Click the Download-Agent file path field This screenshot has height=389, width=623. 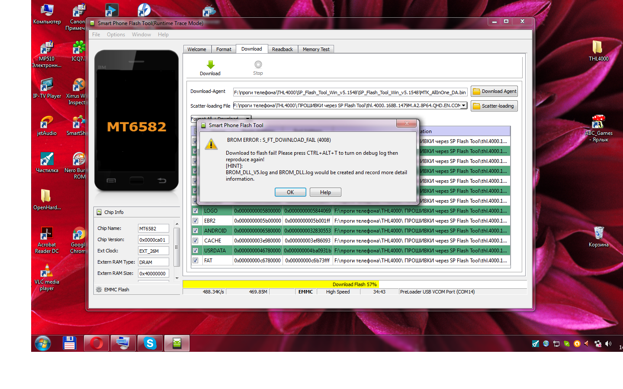coord(350,92)
